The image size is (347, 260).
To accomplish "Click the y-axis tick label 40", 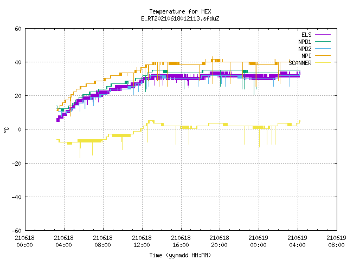I will pos(18,62).
